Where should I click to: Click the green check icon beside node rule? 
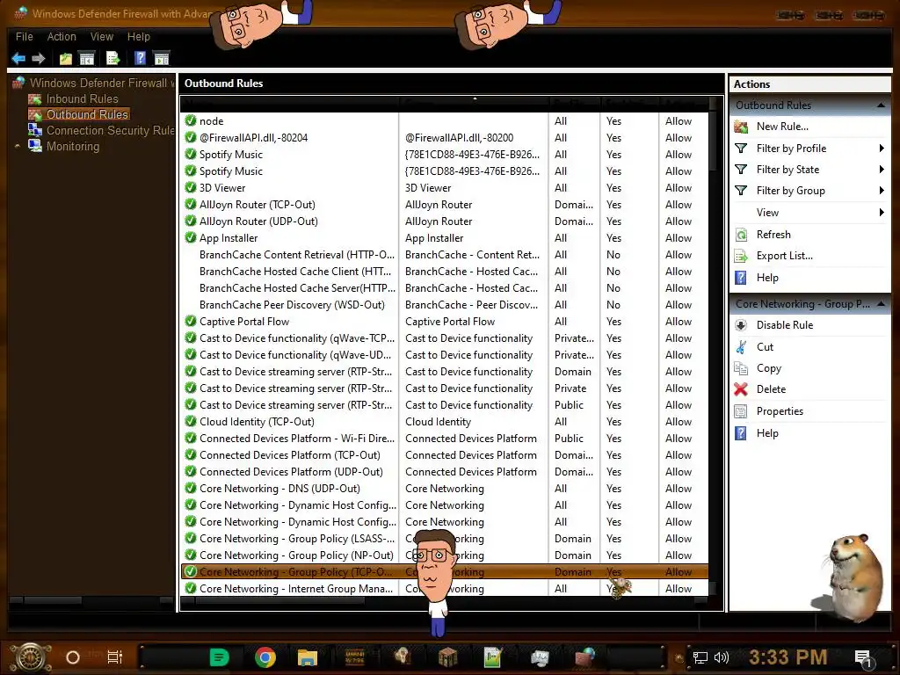point(191,120)
